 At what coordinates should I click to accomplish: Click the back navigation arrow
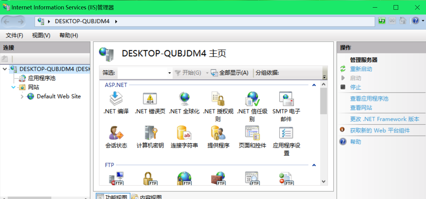click(x=7, y=22)
